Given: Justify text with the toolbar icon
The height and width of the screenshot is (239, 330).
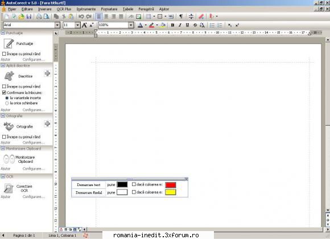Looking at the screenshot, I should pyautogui.click(x=121, y=17).
